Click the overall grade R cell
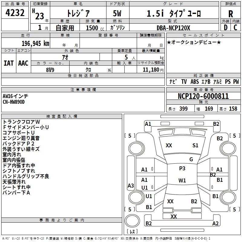Image resolution: width=242 pixels, height=242 pixels. tap(231, 14)
